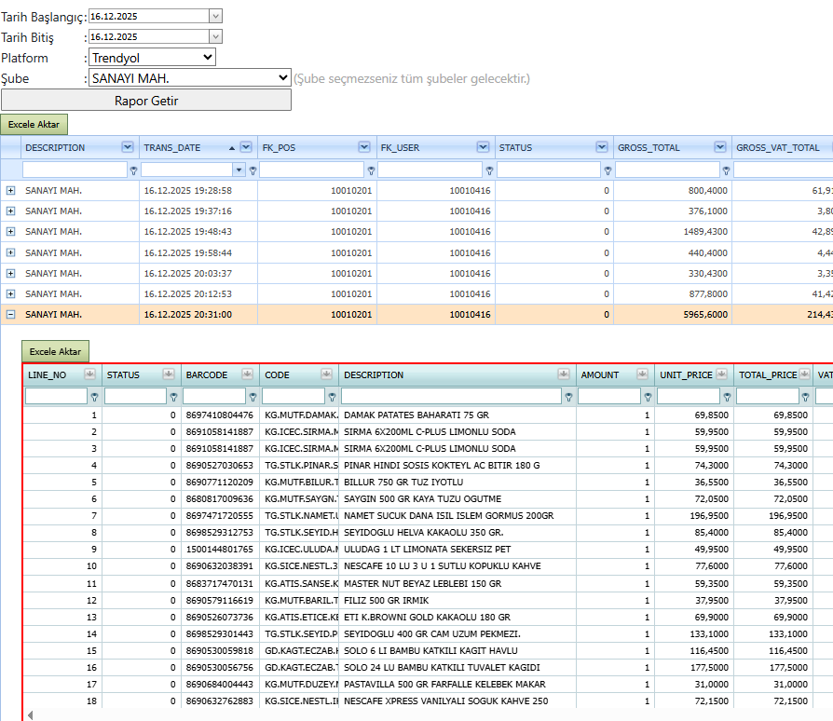Click BARCODE filter input field
Image resolution: width=833 pixels, height=721 pixels.
click(x=214, y=396)
